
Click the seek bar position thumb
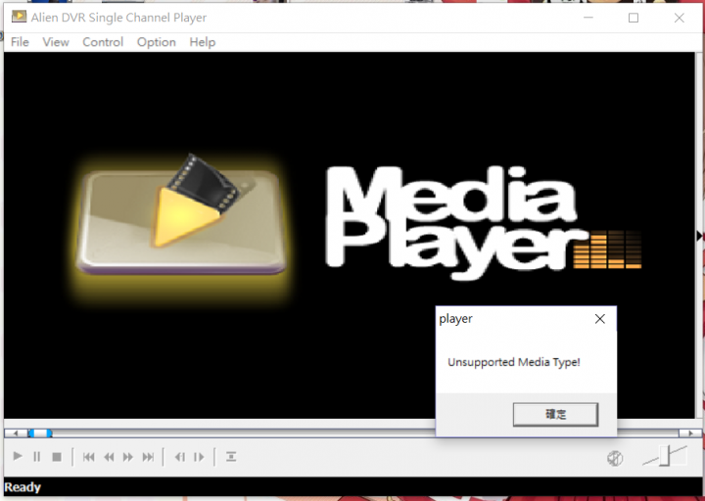pyautogui.click(x=40, y=433)
